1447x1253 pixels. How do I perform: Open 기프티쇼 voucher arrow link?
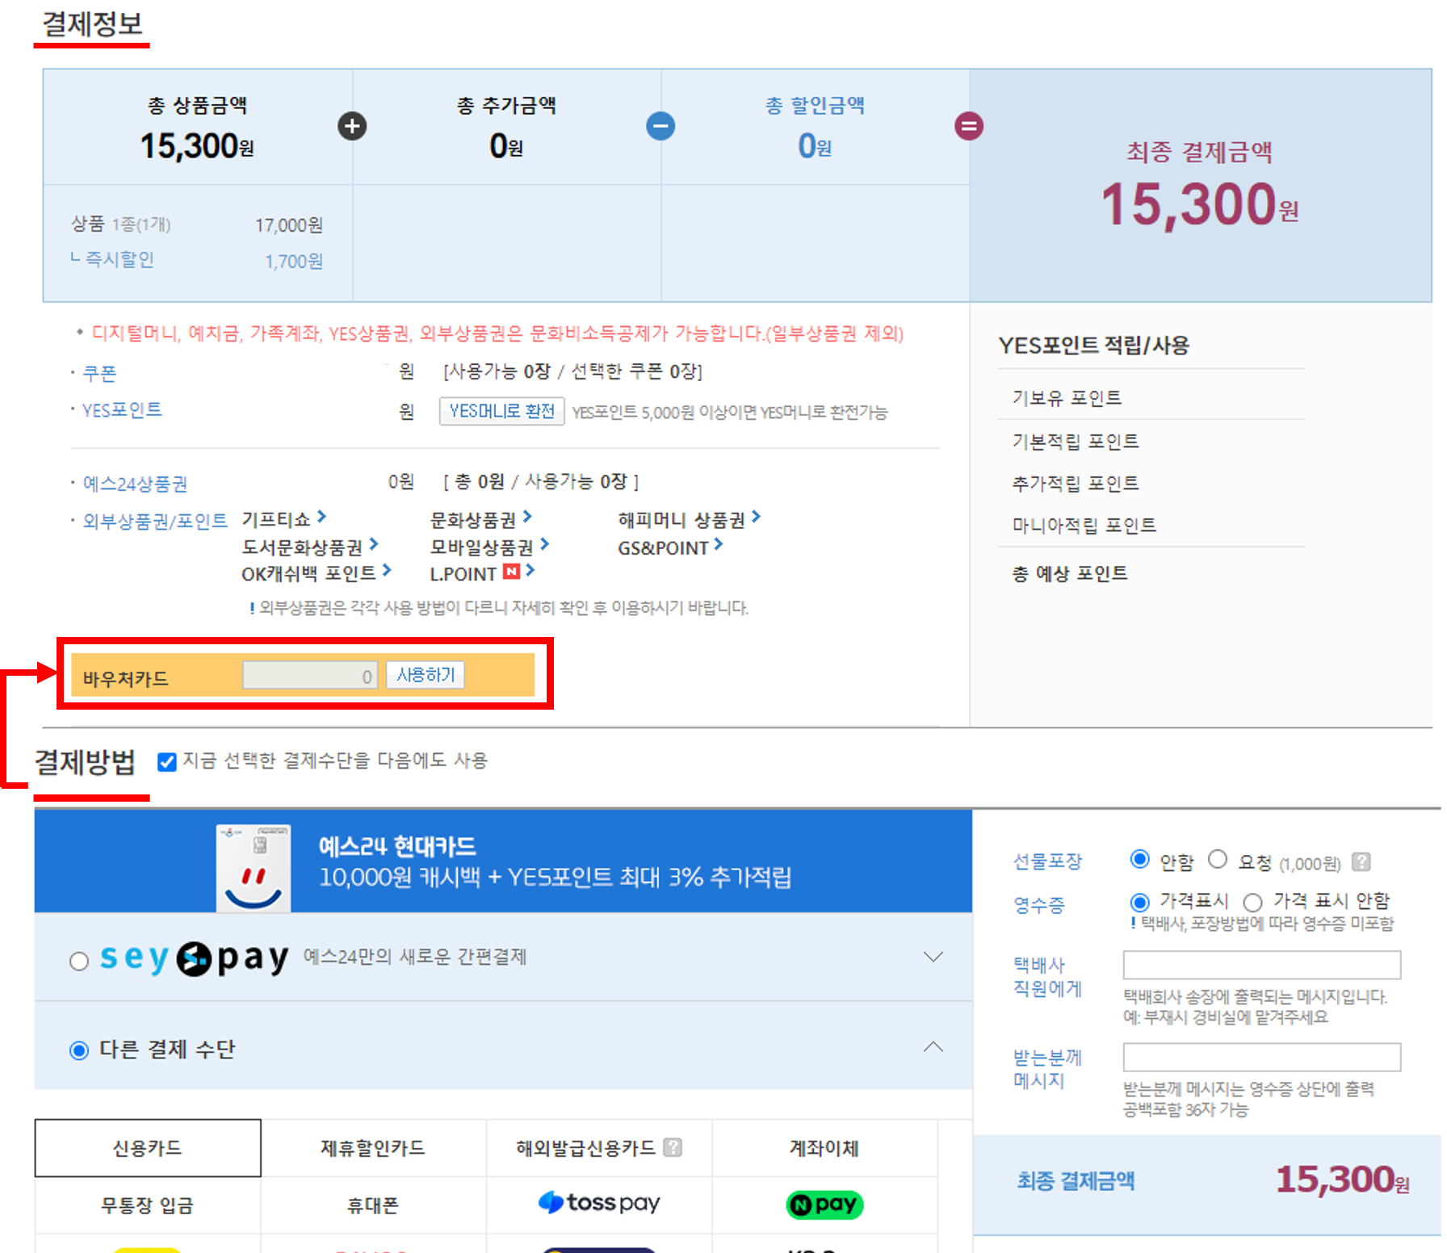(321, 517)
